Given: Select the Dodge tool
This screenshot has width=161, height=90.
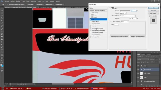Looking at the screenshot, I should [x=2, y=44].
